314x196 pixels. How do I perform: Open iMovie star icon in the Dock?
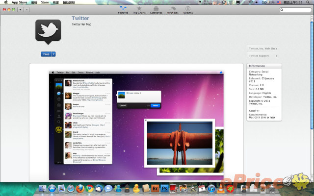click(x=192, y=188)
